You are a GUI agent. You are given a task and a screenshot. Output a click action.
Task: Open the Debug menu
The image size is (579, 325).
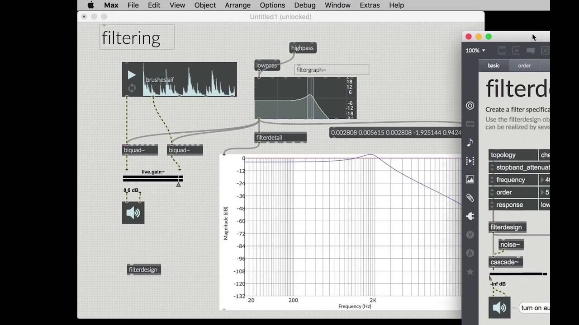coord(305,5)
